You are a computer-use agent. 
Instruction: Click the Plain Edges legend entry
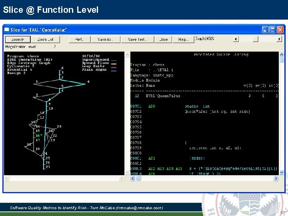[x=94, y=70]
